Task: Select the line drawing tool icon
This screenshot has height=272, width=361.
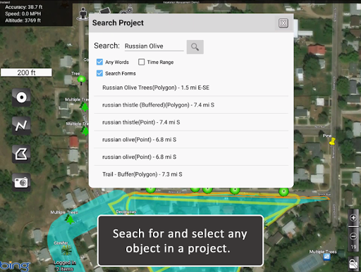Action: click(21, 126)
